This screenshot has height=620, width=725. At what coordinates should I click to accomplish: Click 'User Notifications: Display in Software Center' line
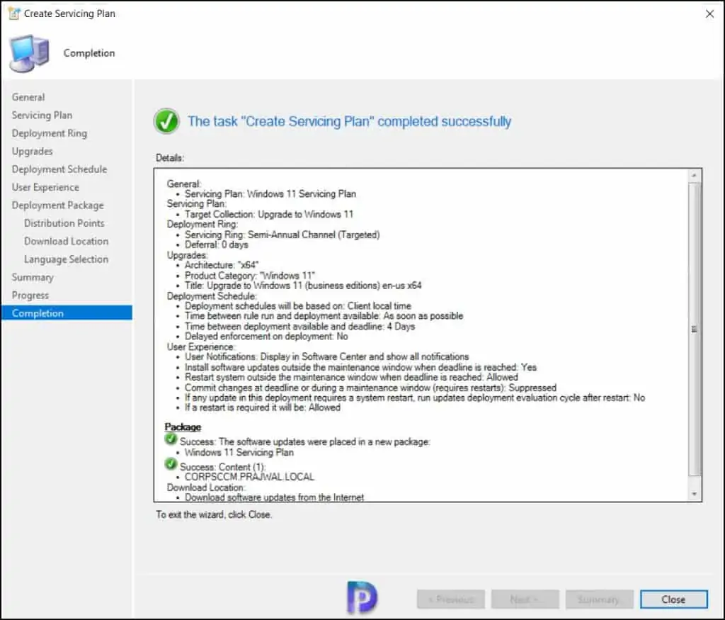point(327,356)
